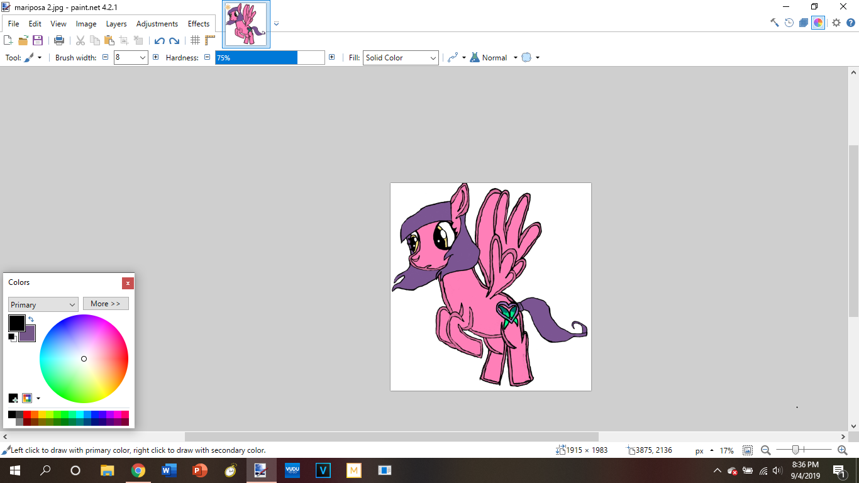Cut selection with the scissors icon
The width and height of the screenshot is (859, 483).
tap(80, 40)
